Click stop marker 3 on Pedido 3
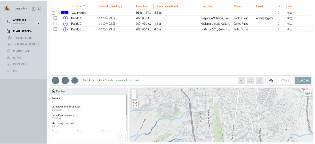 pos(65,29)
